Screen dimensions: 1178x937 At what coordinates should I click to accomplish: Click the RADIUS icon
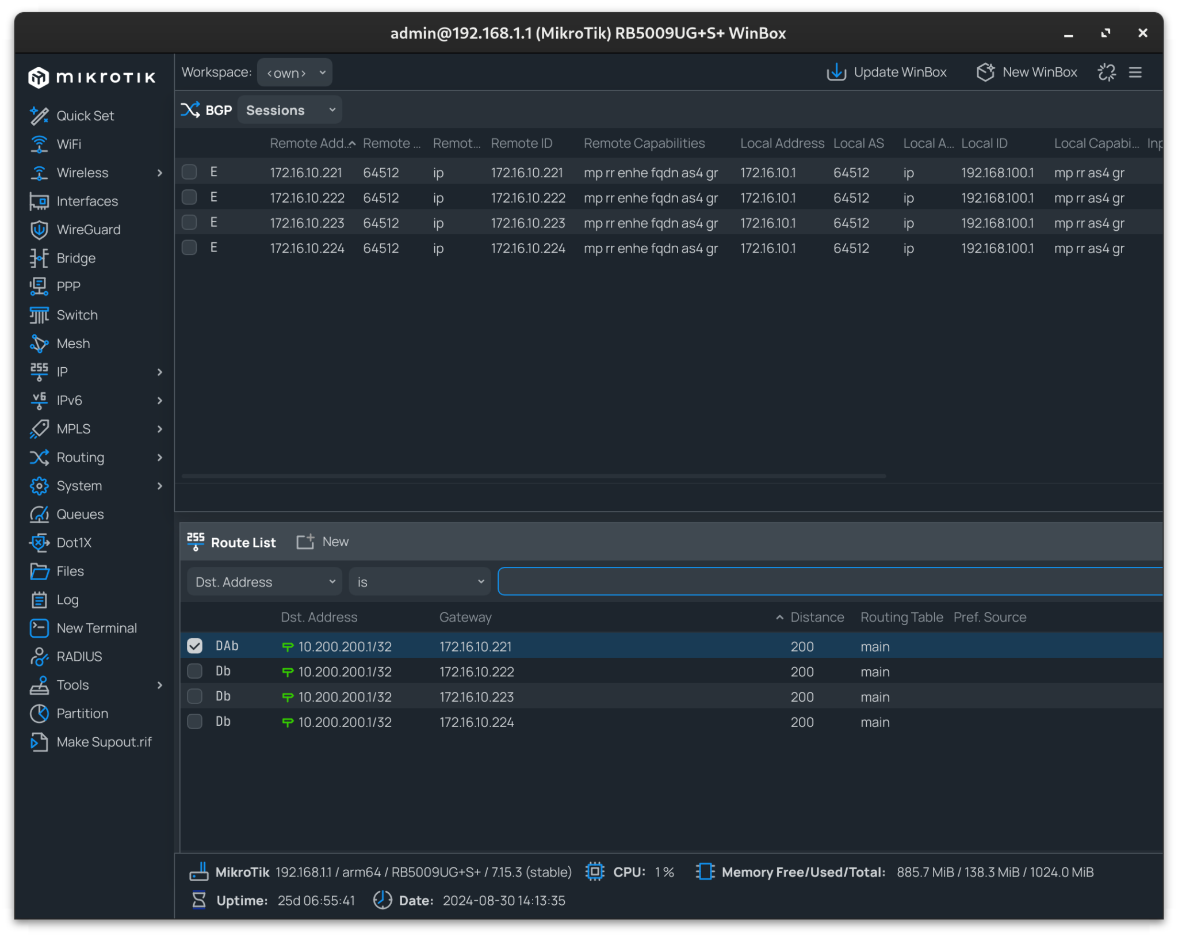click(39, 657)
